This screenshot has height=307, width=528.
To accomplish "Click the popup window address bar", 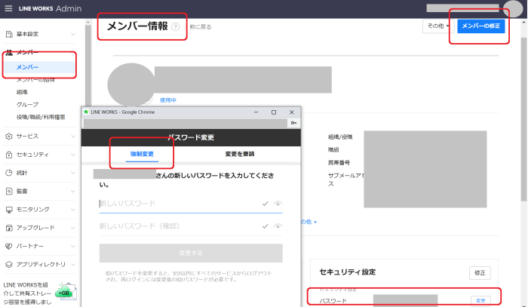I will pos(186,123).
